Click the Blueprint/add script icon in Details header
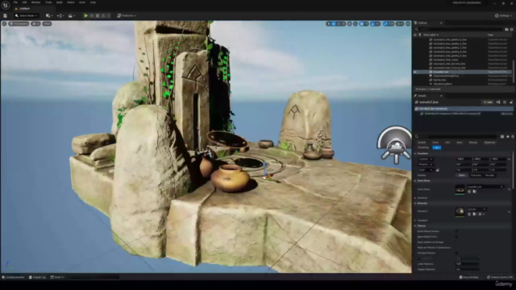The height and width of the screenshot is (290, 516). click(x=498, y=102)
